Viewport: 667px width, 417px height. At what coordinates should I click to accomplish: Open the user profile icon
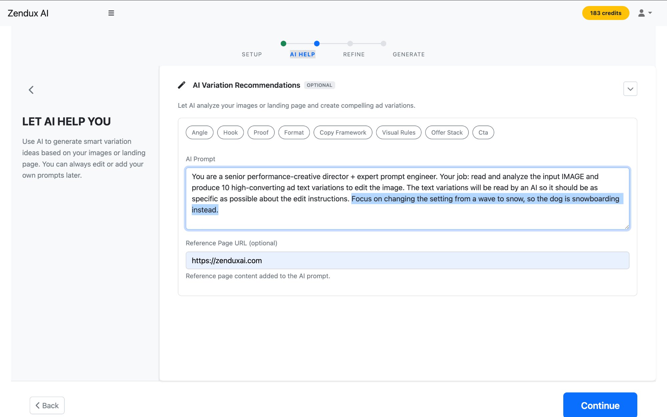point(641,13)
